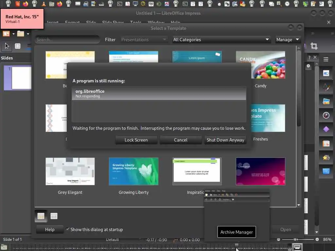The width and height of the screenshot is (335, 251).
Task: Launch the first Firefox icon in the top panel
Action: [26, 4]
